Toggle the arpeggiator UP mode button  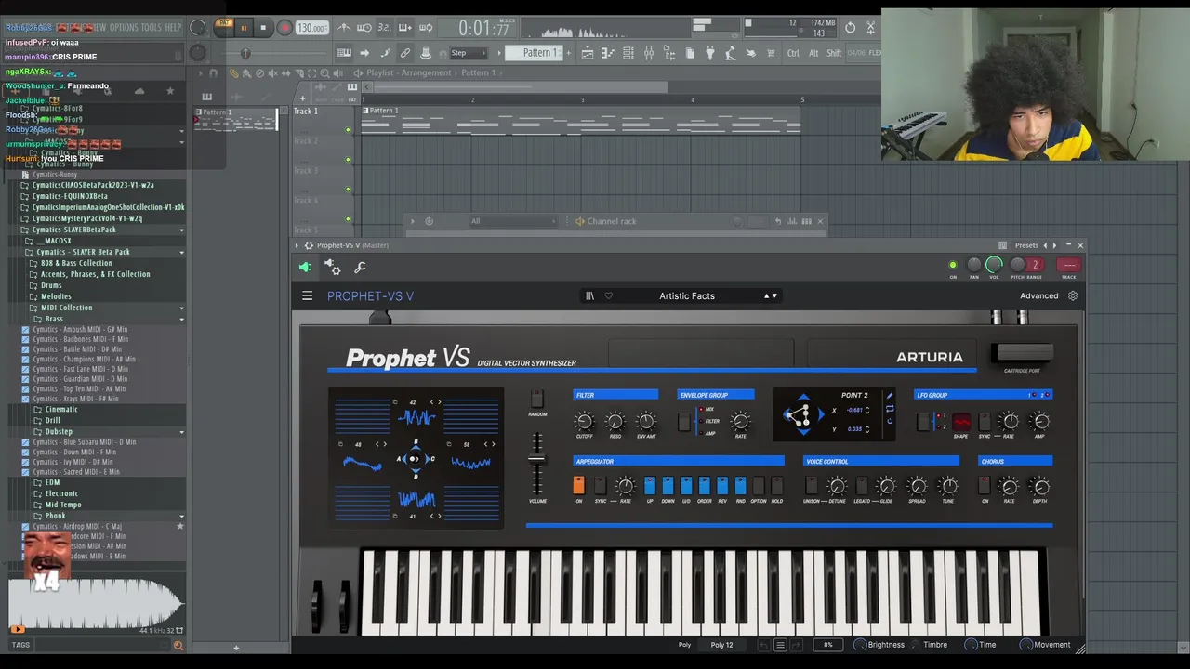(x=649, y=485)
